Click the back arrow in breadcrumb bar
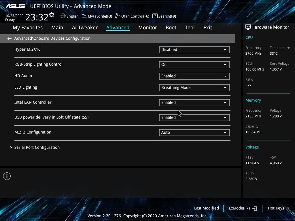The height and width of the screenshot is (221, 295). [x=10, y=39]
